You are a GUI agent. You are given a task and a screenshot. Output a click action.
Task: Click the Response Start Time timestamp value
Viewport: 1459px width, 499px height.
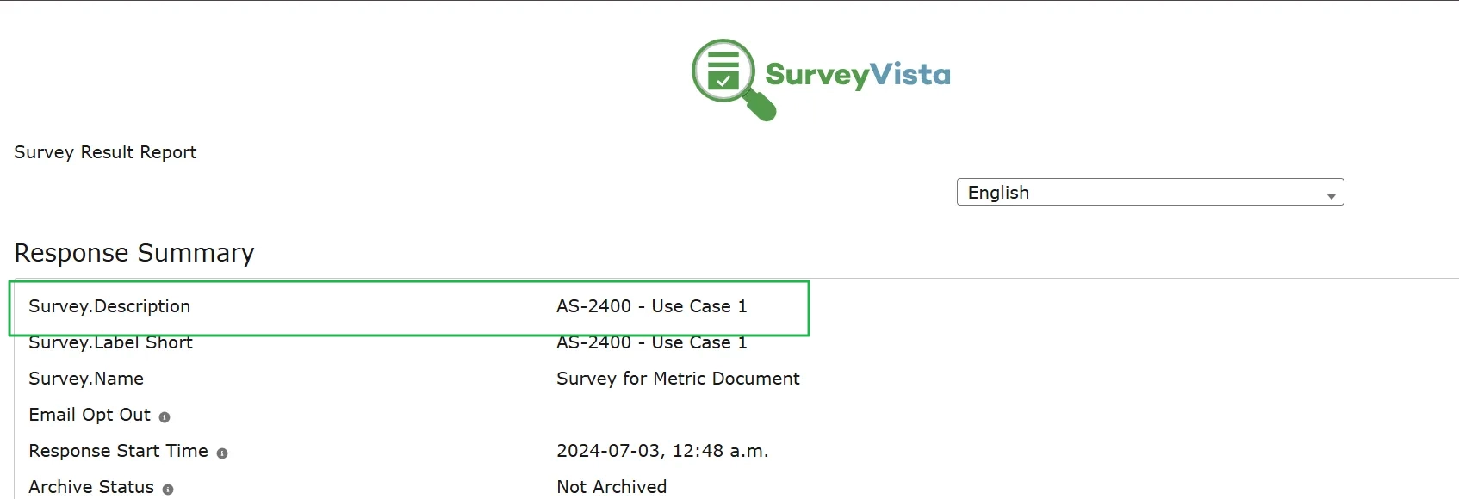pyautogui.click(x=662, y=451)
